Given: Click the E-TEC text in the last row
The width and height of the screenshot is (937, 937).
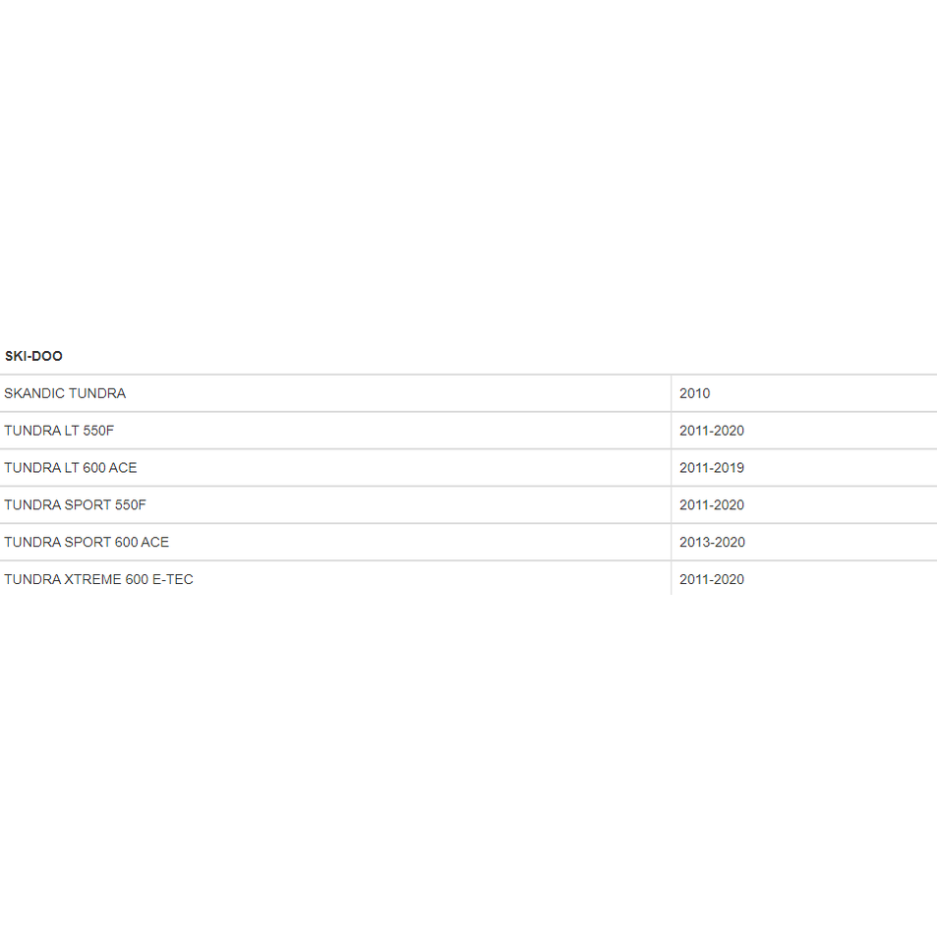Looking at the screenshot, I should point(173,579).
